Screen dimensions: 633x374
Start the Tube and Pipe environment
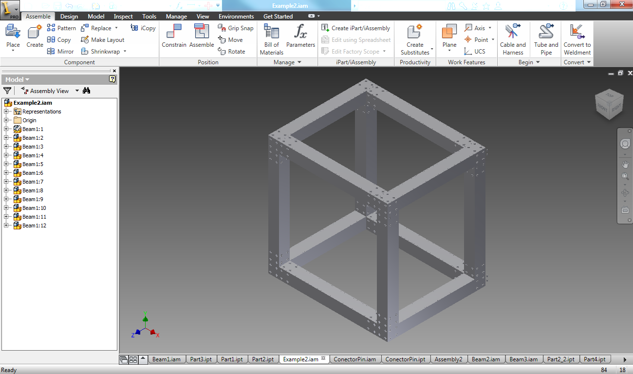tap(546, 39)
